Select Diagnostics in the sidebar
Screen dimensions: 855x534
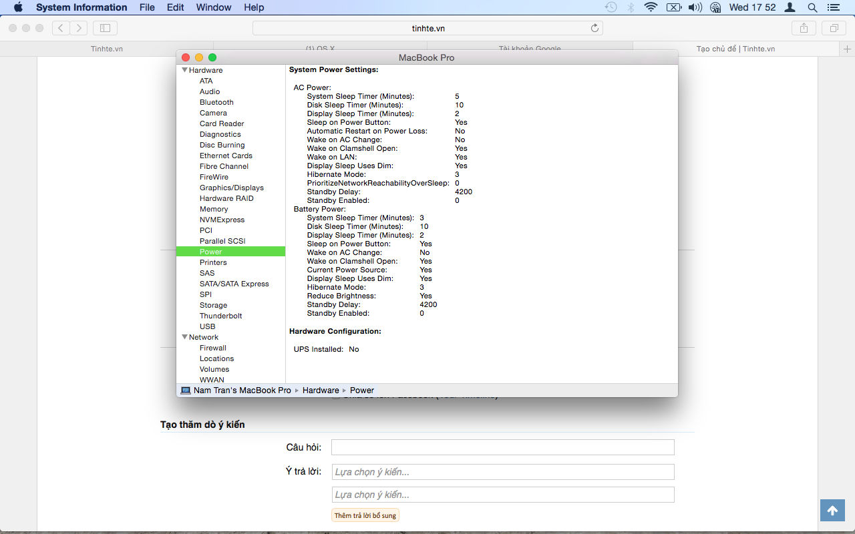click(220, 134)
